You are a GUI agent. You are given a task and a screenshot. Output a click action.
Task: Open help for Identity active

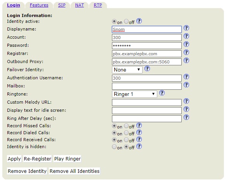tap(139, 21)
